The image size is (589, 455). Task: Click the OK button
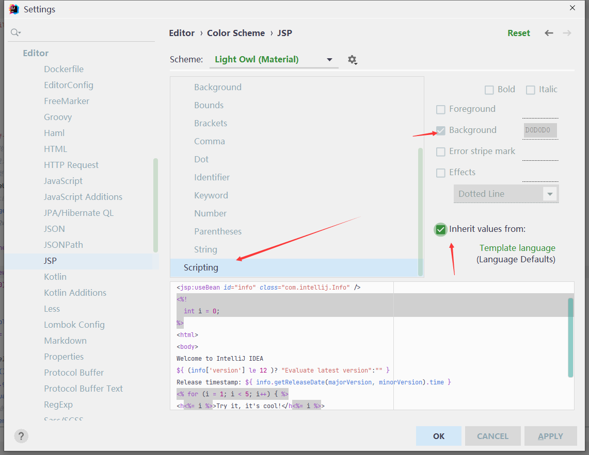point(438,436)
